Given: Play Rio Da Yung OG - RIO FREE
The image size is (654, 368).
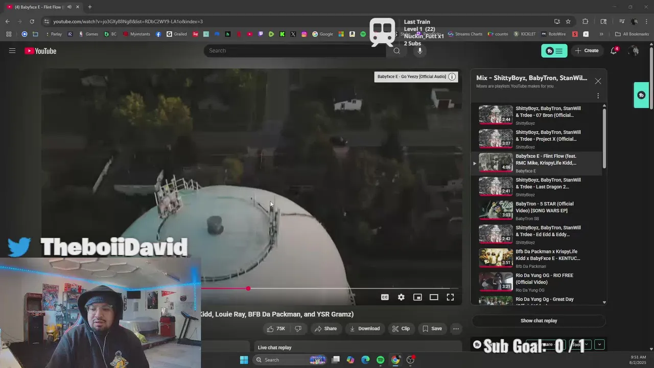Looking at the screenshot, I should pos(536,282).
